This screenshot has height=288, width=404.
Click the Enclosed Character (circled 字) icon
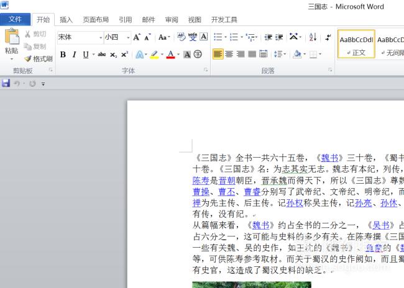[x=198, y=54]
